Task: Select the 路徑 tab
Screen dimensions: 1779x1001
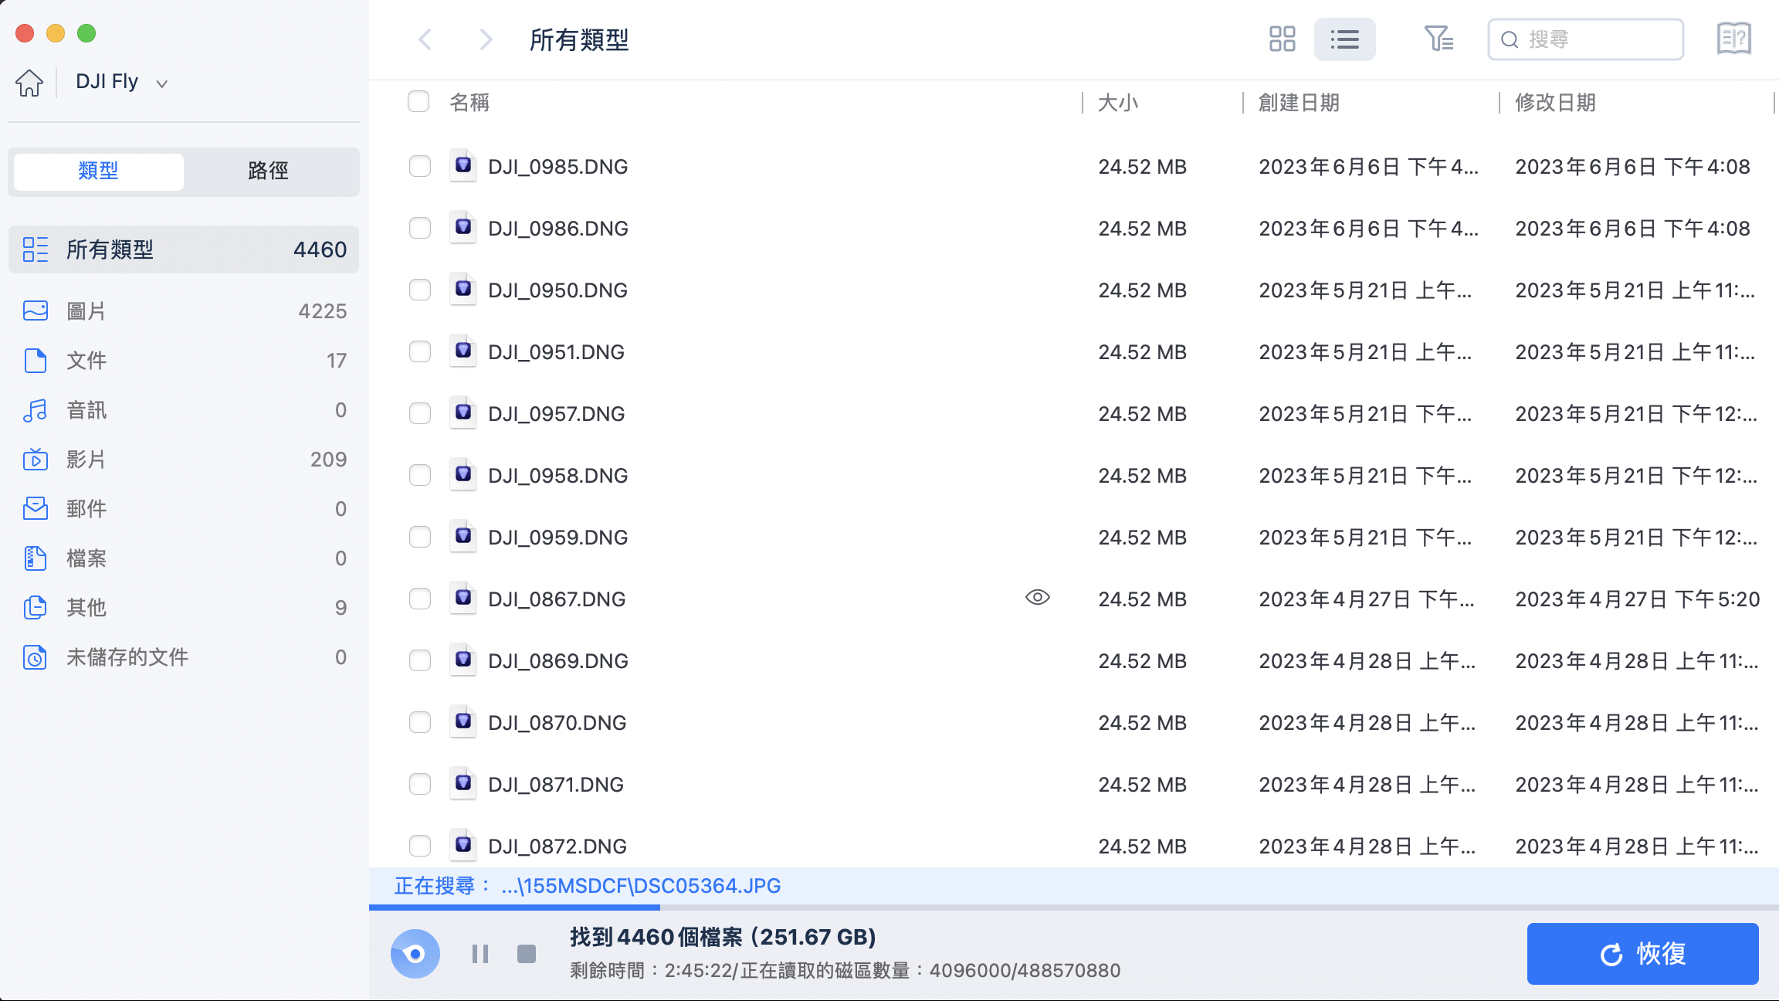Action: pyautogui.click(x=269, y=171)
